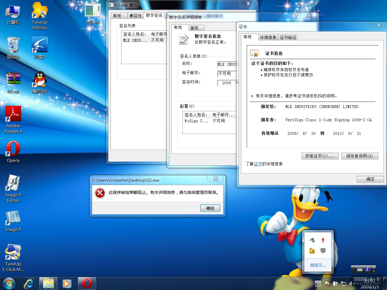Click the 签名时间 field showing 2009
This screenshot has width=387, height=290.
pyautogui.click(x=227, y=83)
